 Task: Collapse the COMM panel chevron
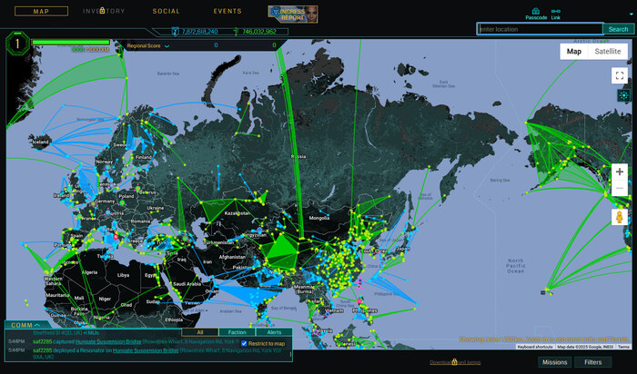tap(37, 325)
